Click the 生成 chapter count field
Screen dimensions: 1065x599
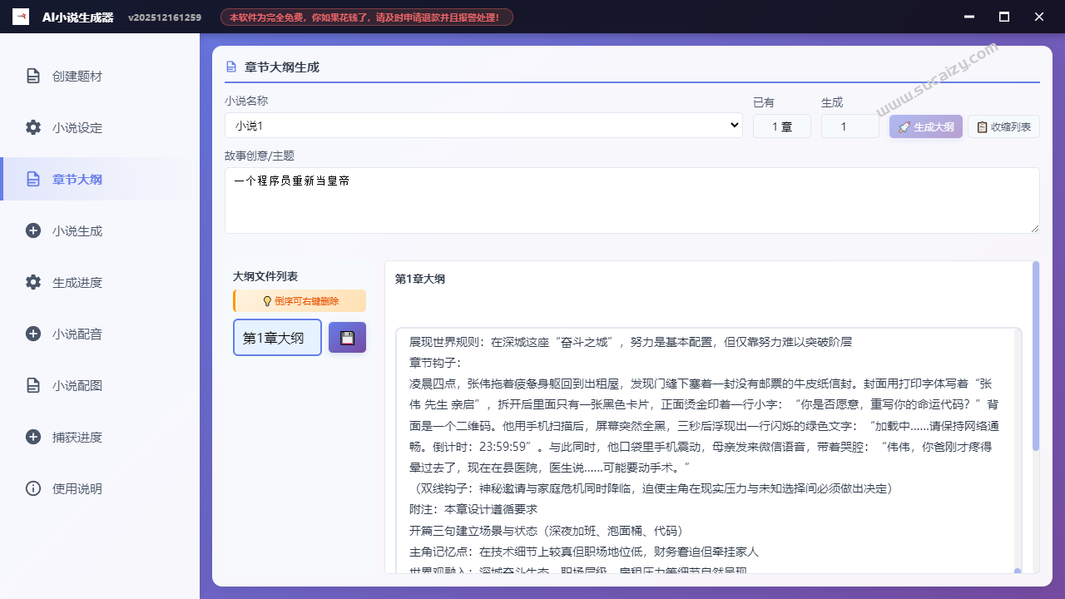(850, 126)
